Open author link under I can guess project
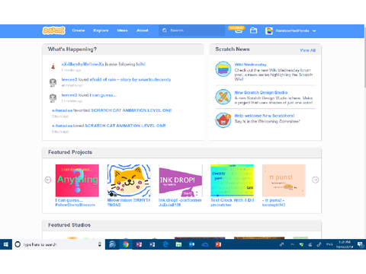 click(75, 205)
